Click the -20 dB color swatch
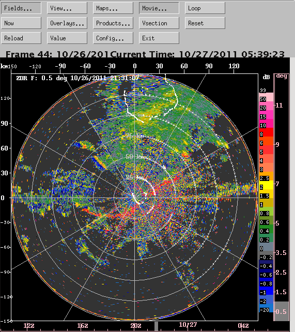The width and height of the screenshot is (295, 332). [266, 308]
